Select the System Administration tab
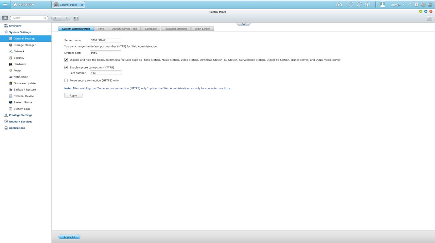The width and height of the screenshot is (435, 243). click(x=76, y=29)
